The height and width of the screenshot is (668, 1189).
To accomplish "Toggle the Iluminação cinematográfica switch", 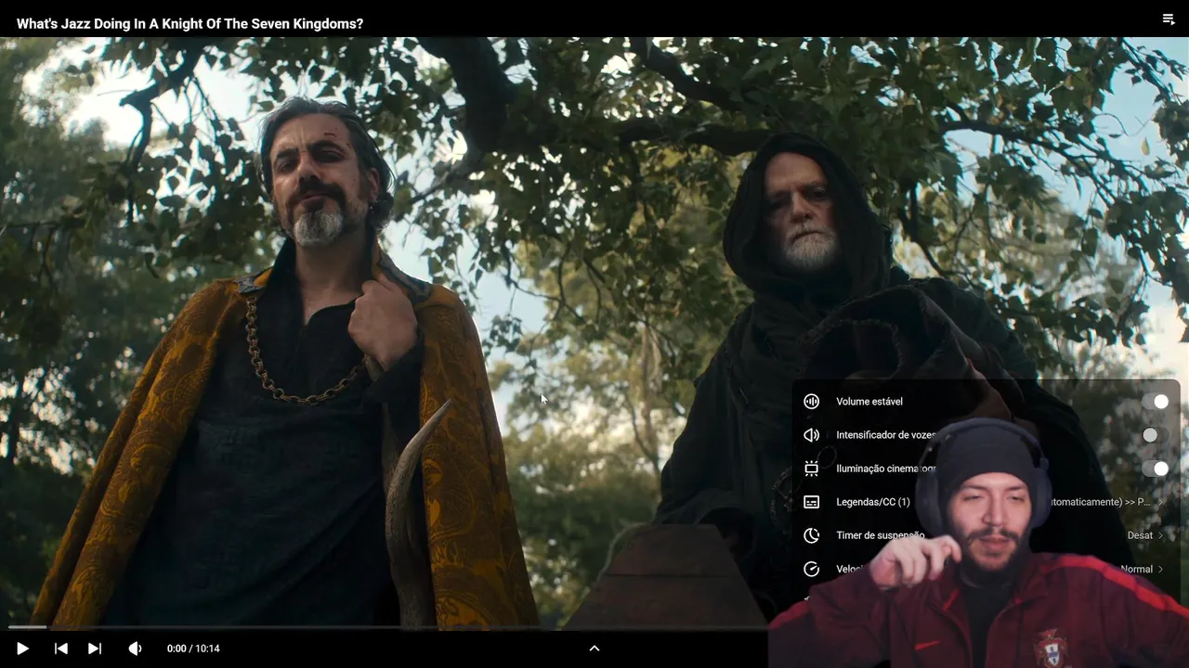I will pos(1156,469).
